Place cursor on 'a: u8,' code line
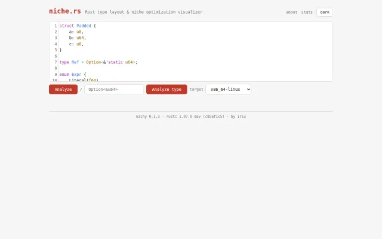The height and width of the screenshot is (239, 382). click(x=76, y=32)
